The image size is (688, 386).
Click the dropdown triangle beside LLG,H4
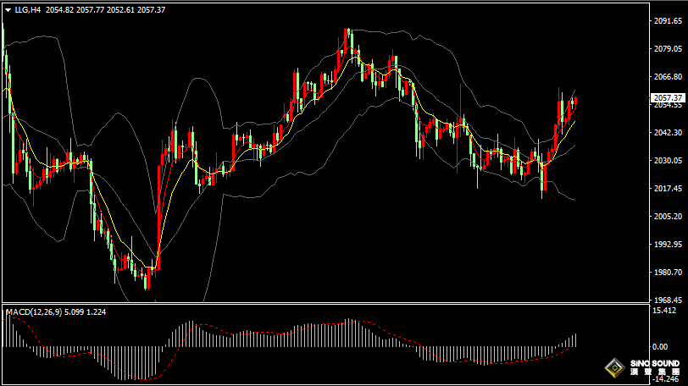[x=8, y=10]
